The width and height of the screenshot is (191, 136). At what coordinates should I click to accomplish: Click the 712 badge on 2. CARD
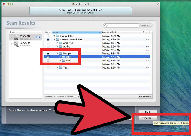tap(38, 37)
